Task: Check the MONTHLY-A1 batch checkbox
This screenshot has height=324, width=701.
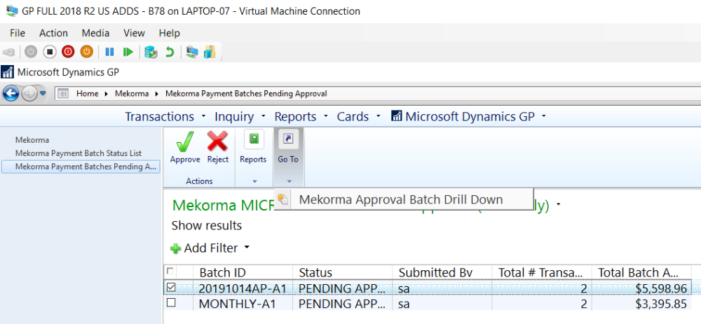Action: (170, 303)
